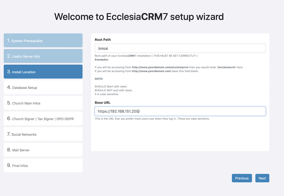Click the NOTE heading in help text
The height and width of the screenshot is (196, 284).
pos(99,79)
